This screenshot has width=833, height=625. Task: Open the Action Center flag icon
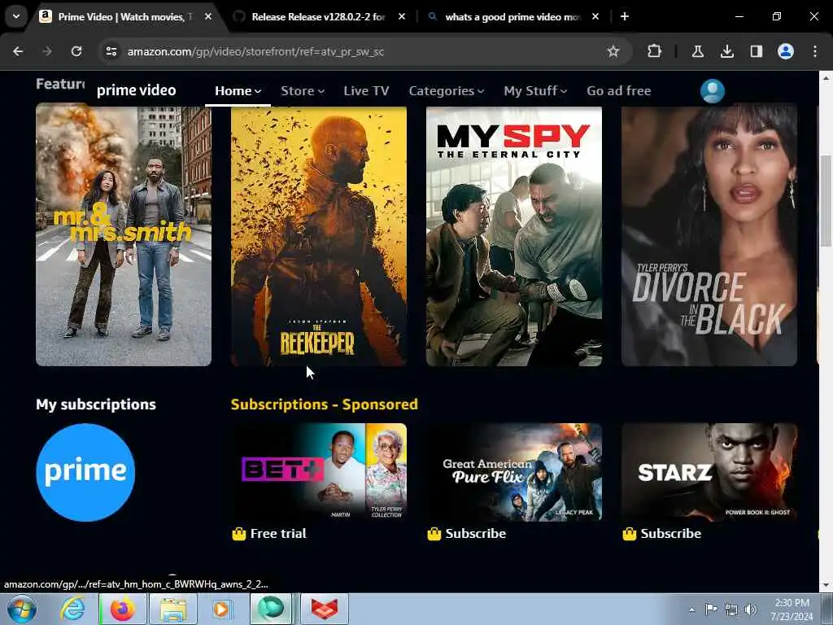(x=711, y=609)
